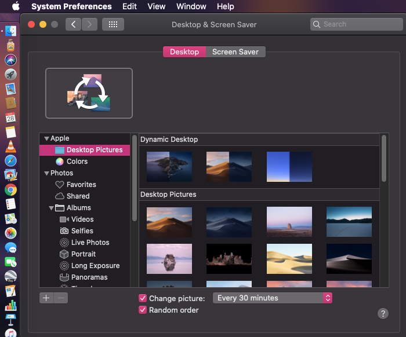This screenshot has width=406, height=337.
Task: Select the daytime Mojave dune picture
Action: click(169, 222)
